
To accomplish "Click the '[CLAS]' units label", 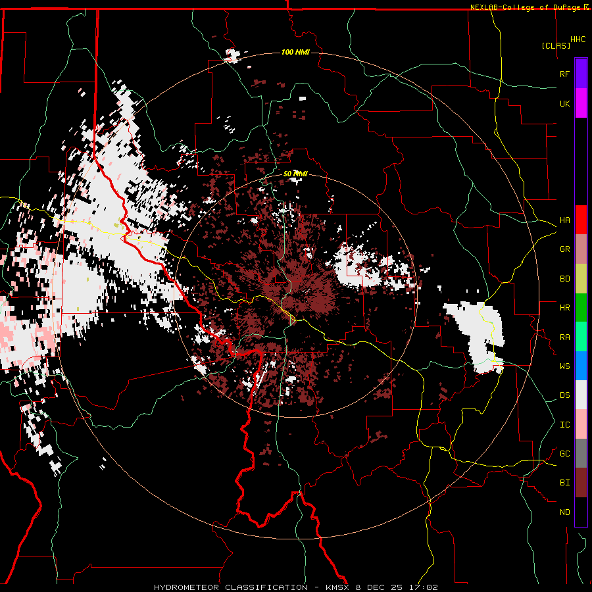I will coord(556,45).
